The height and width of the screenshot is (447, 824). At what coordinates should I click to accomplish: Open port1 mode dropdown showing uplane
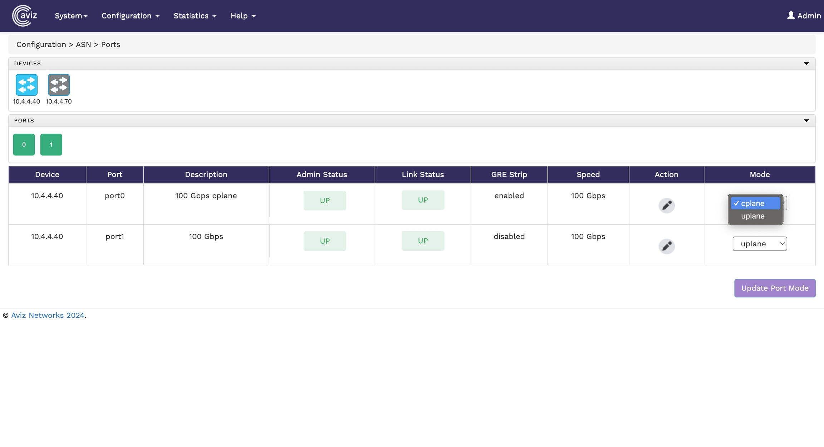(760, 244)
